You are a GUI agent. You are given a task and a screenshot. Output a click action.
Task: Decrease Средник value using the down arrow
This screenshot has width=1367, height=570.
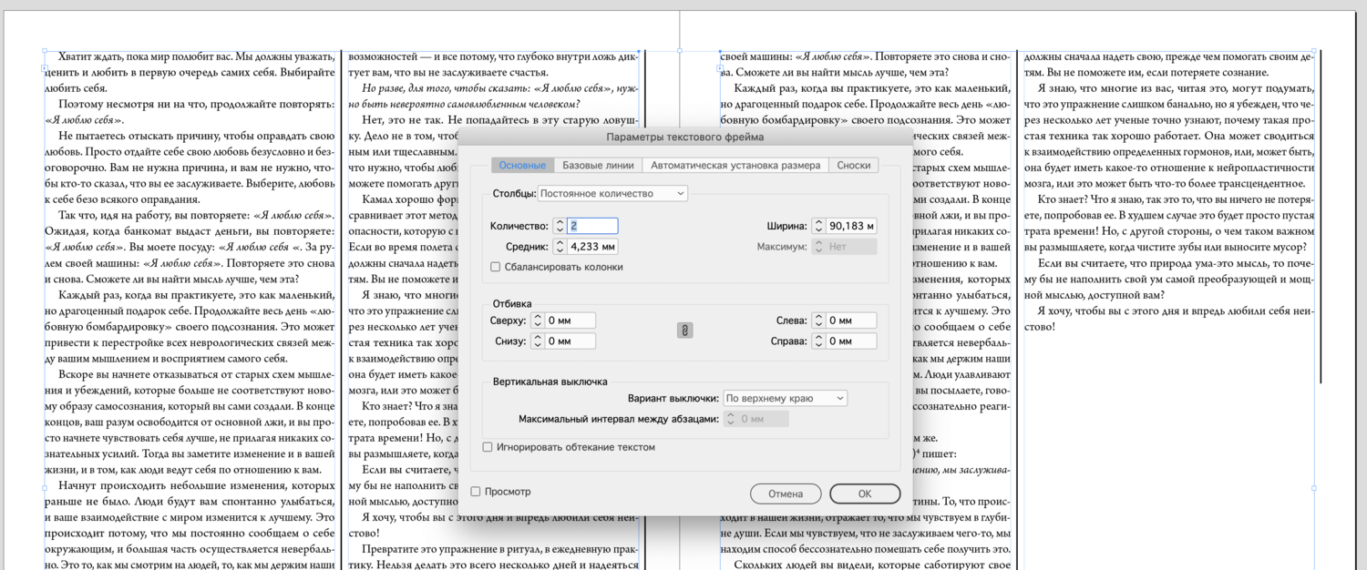pyautogui.click(x=560, y=251)
